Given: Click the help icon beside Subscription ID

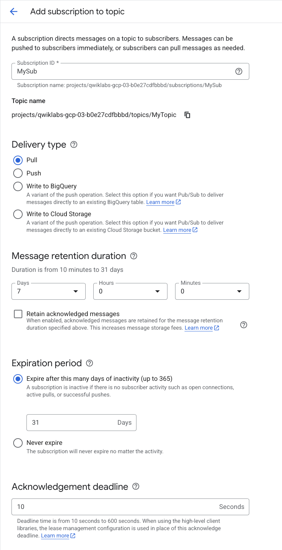Looking at the screenshot, I should (x=238, y=71).
